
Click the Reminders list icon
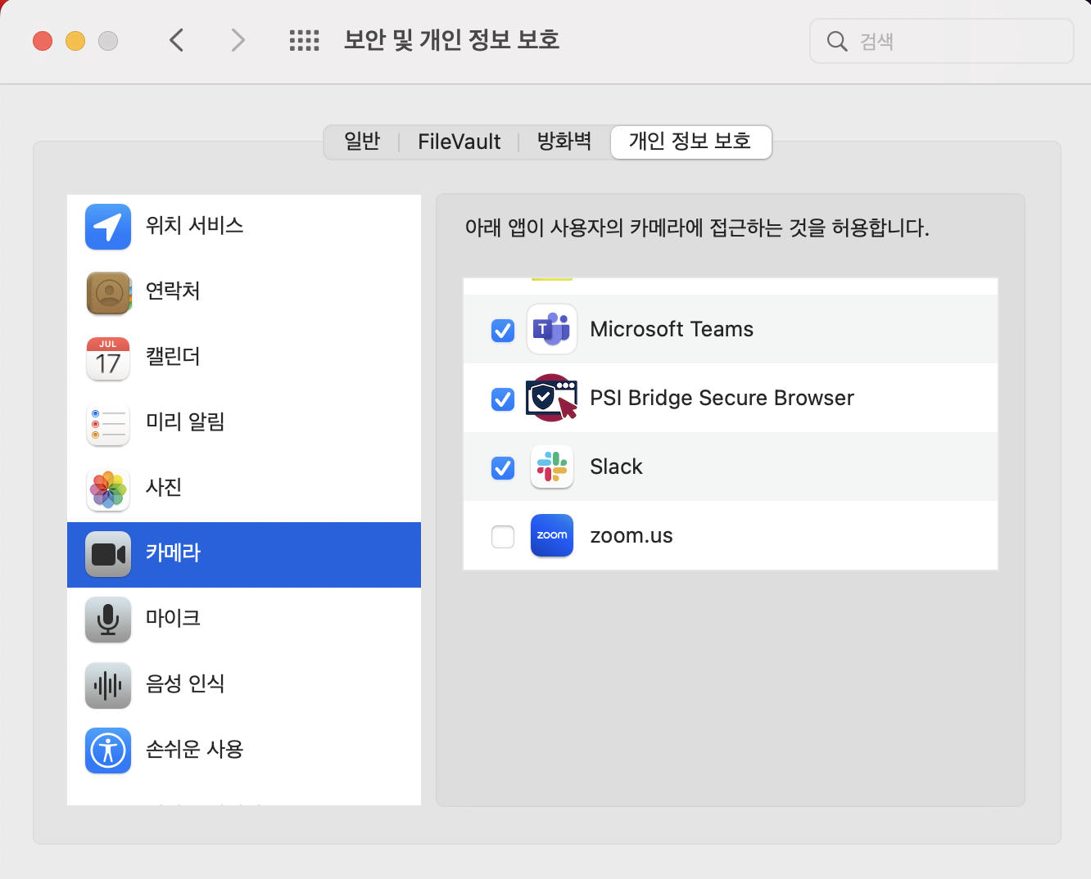pyautogui.click(x=108, y=423)
